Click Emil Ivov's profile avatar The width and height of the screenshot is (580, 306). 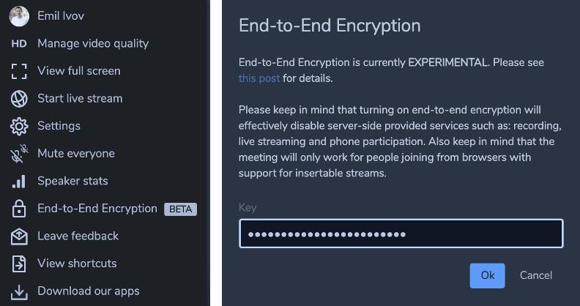(x=19, y=16)
